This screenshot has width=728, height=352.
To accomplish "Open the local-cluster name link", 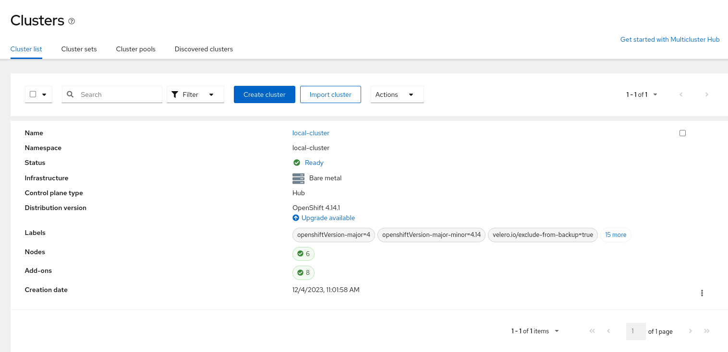I will (311, 133).
